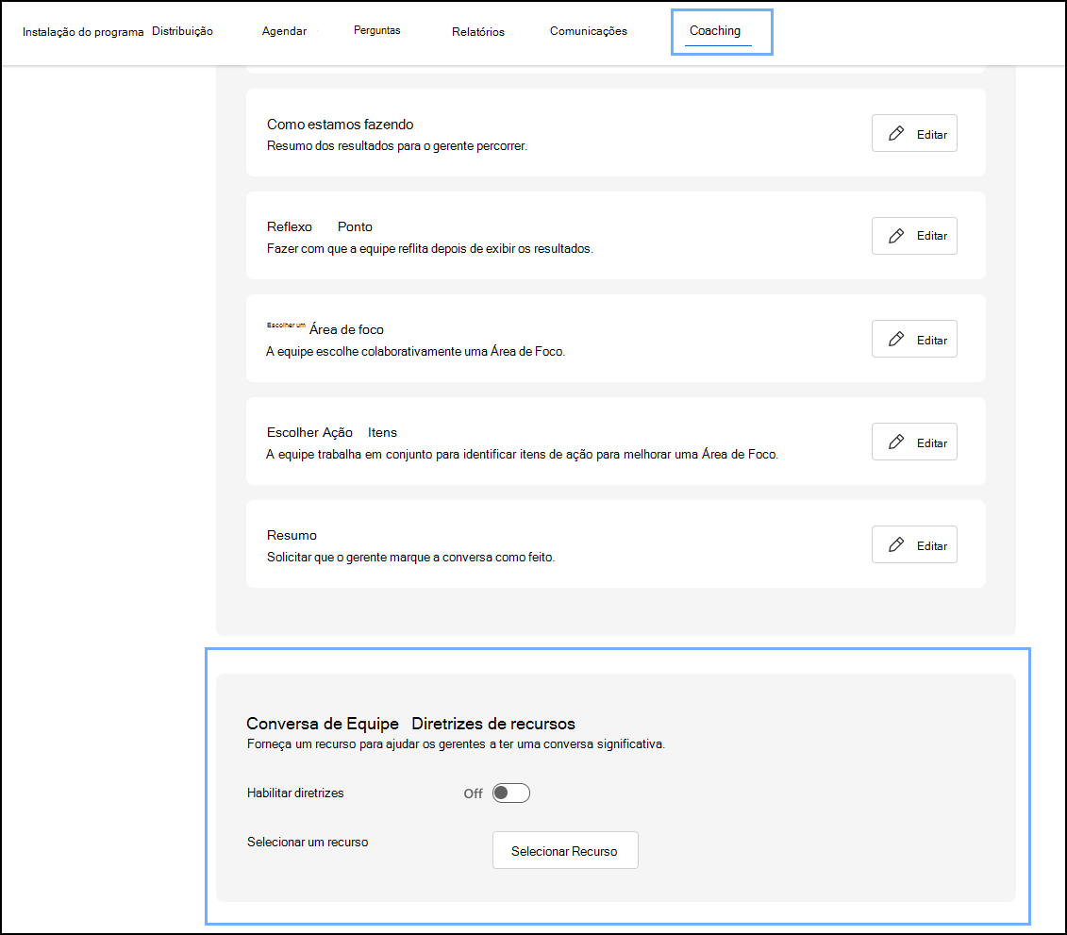Open the pencil editor for Escolher Ação Itens
Screen dimensions: 1067x935
(x=894, y=441)
